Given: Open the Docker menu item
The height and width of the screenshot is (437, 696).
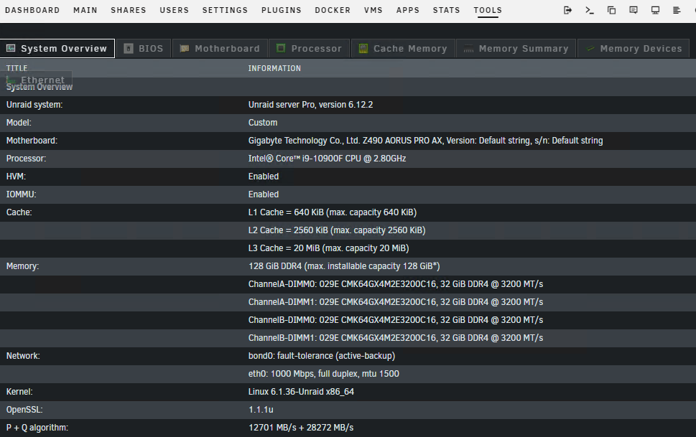Looking at the screenshot, I should click(333, 10).
